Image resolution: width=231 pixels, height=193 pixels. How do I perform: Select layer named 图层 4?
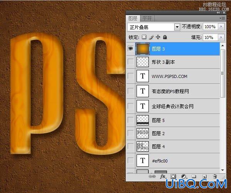tap(158, 147)
